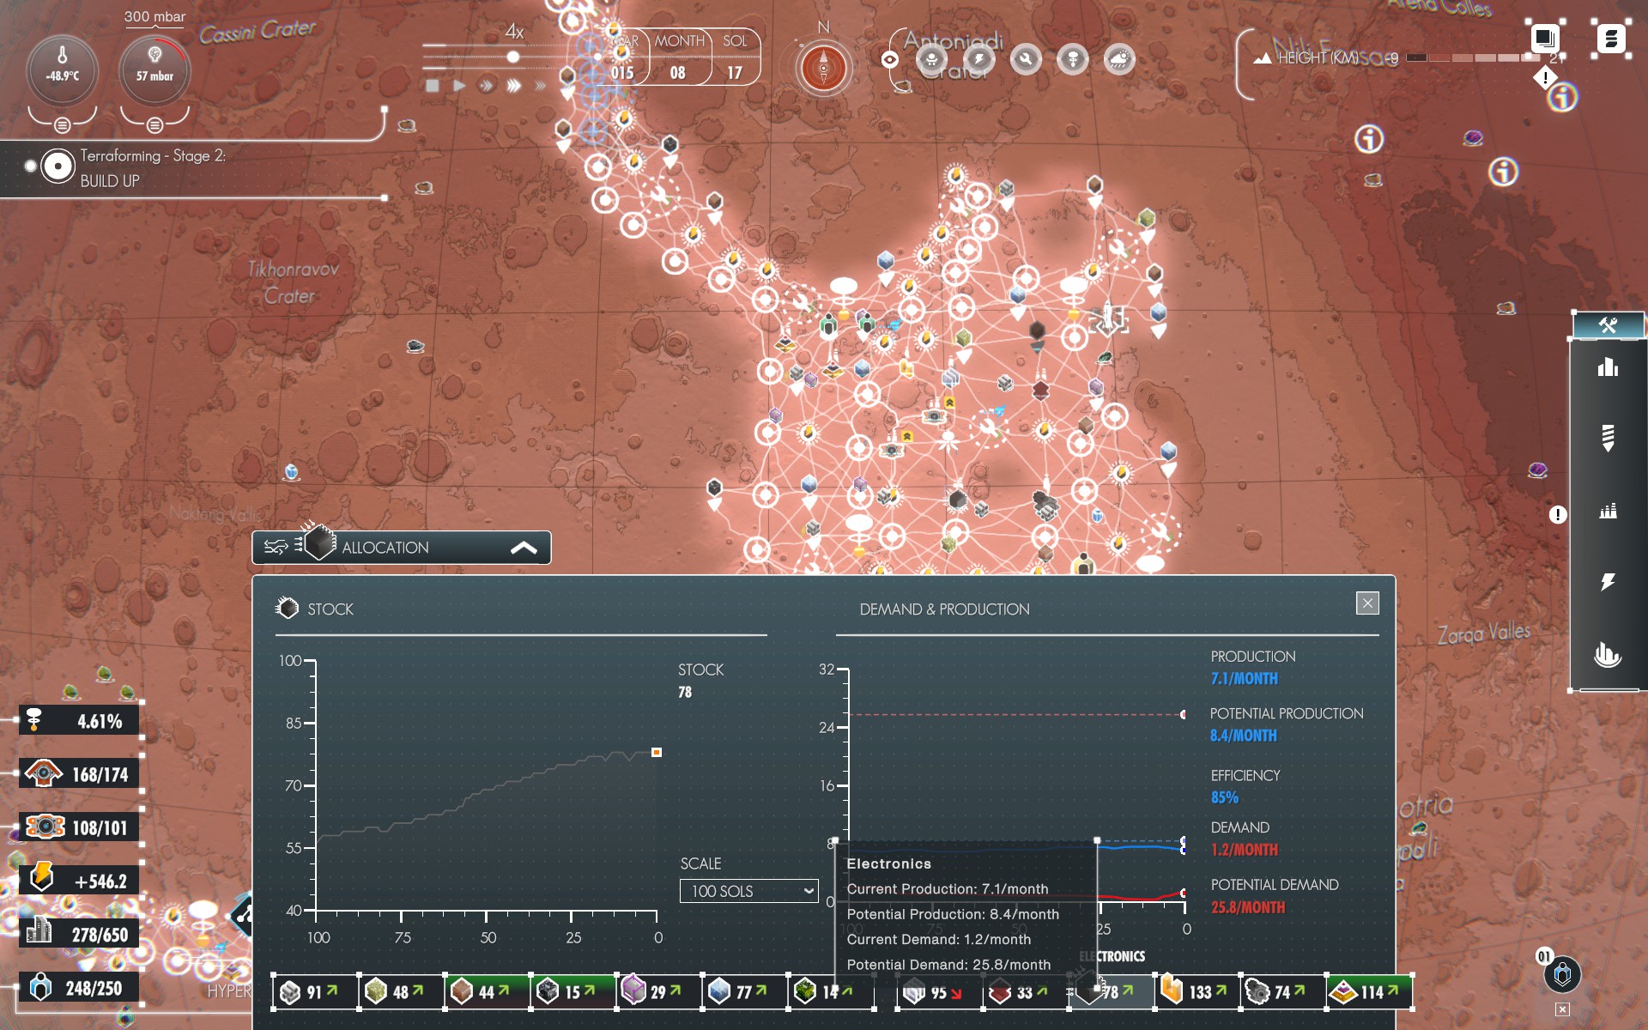Viewport: 1648px width, 1030px height.
Task: Open energy lightning icon in right sidebar
Action: pyautogui.click(x=1608, y=582)
